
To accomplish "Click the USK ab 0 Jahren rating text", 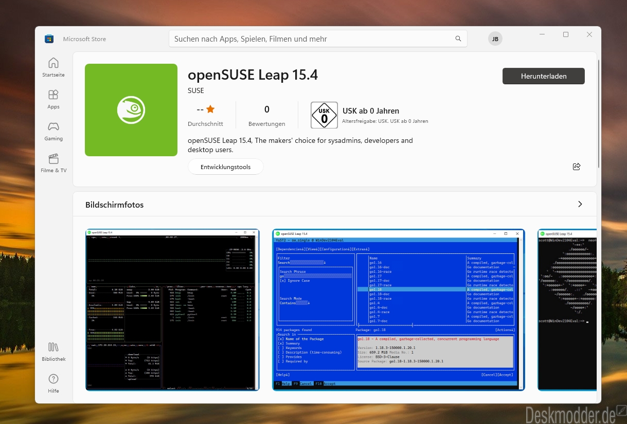I will 371,110.
